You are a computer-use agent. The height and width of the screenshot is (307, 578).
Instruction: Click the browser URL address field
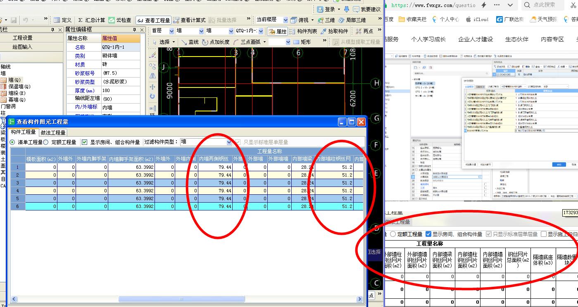(x=433, y=5)
